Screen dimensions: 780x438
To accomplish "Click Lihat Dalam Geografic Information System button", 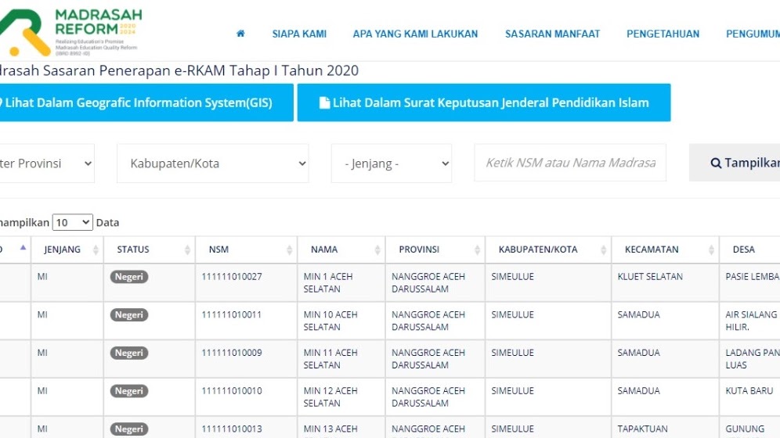I will tap(146, 102).
